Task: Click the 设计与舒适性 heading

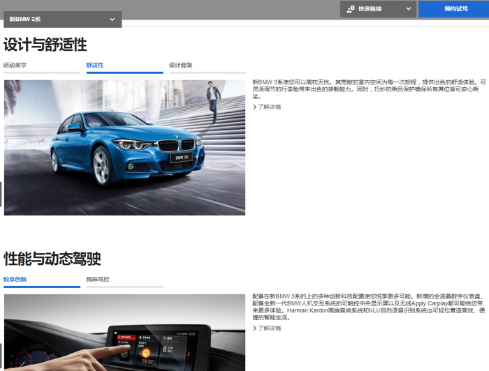Action: tap(45, 45)
